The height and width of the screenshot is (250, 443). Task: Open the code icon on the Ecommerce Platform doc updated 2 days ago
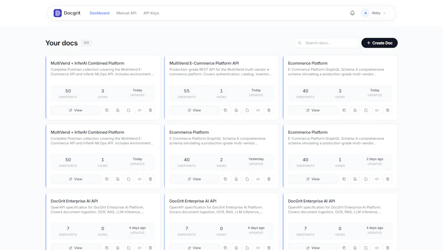(377, 179)
